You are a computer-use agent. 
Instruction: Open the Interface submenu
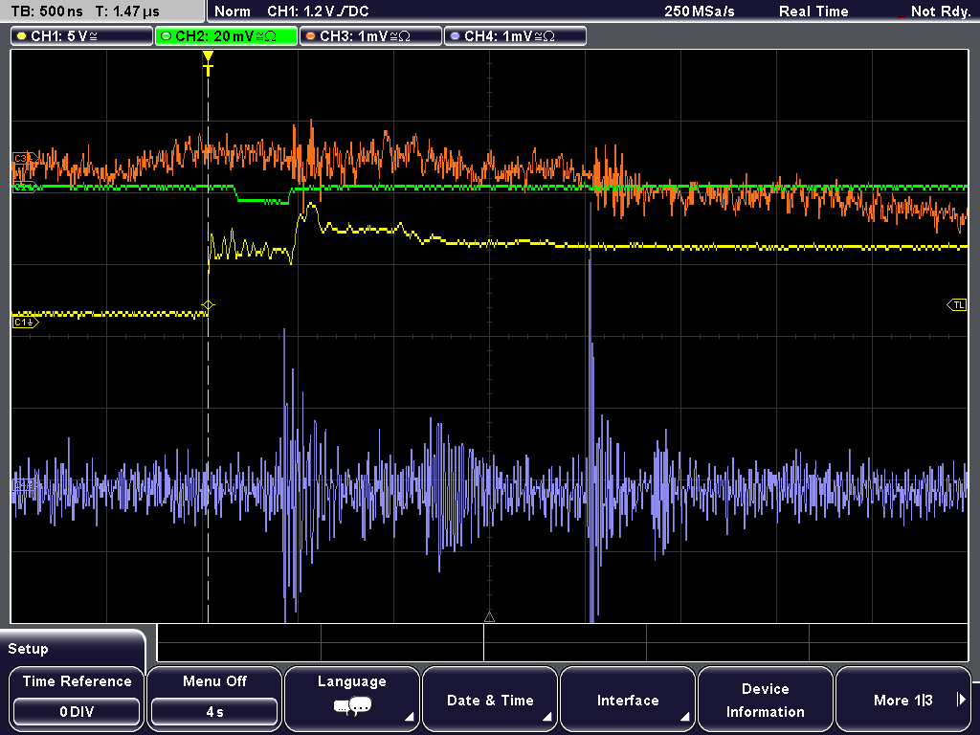tap(628, 699)
